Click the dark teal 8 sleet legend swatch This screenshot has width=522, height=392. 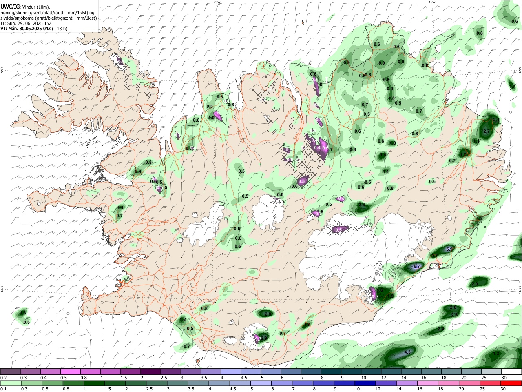330,372
